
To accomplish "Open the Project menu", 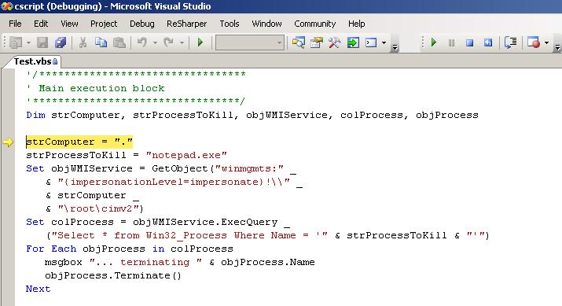I will click(104, 24).
